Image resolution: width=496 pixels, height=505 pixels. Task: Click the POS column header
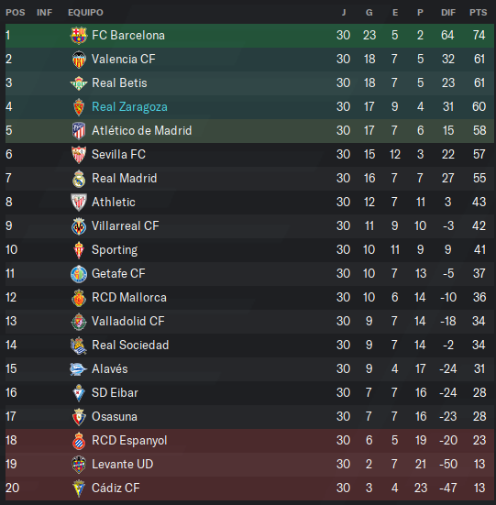(x=16, y=13)
